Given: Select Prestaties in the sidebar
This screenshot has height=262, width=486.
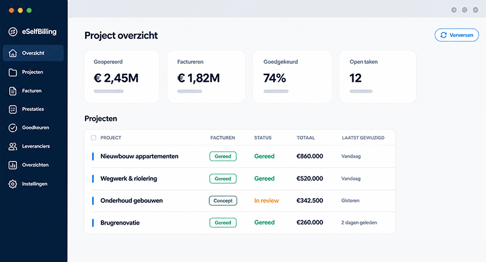Looking at the screenshot, I should point(33,109).
